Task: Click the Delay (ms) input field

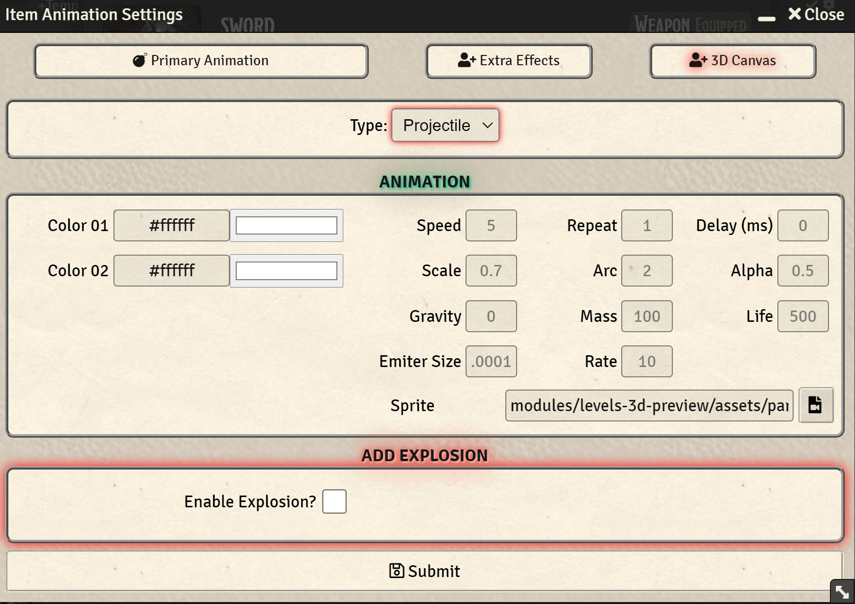Action: [802, 226]
